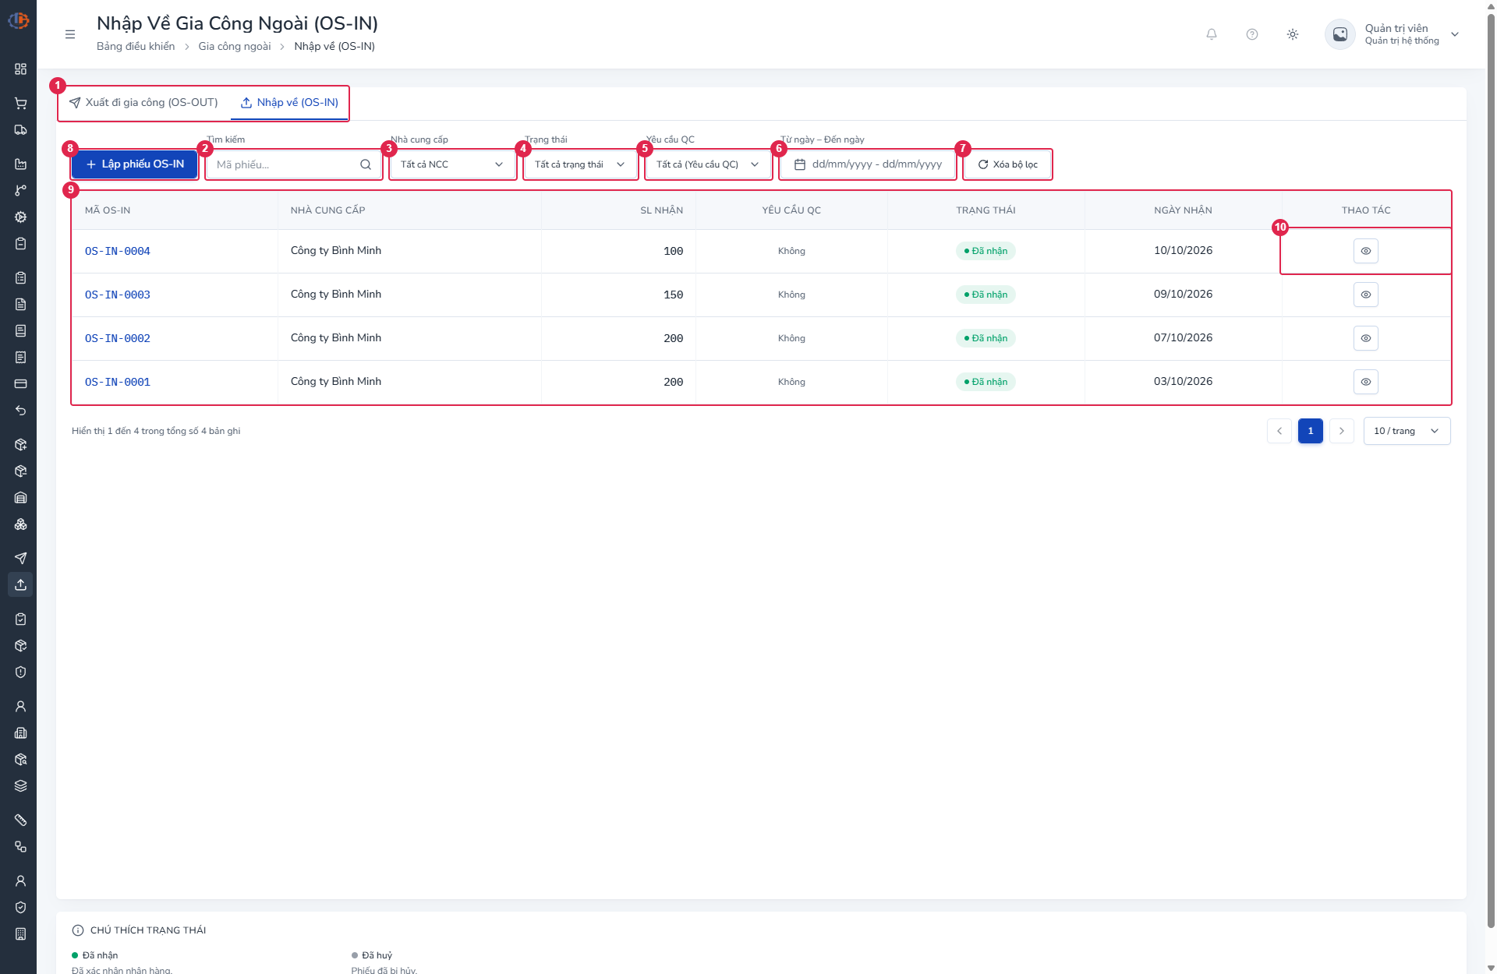Open the shopping cart icon in sidebar
This screenshot has width=1497, height=974.
[x=21, y=104]
